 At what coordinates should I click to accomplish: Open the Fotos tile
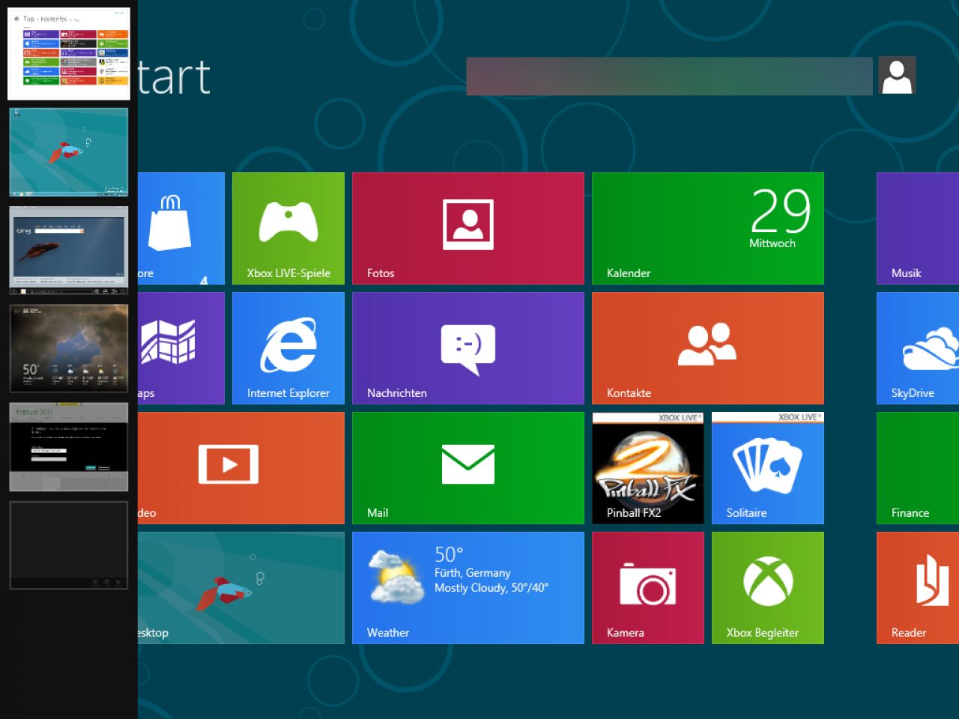pyautogui.click(x=468, y=228)
